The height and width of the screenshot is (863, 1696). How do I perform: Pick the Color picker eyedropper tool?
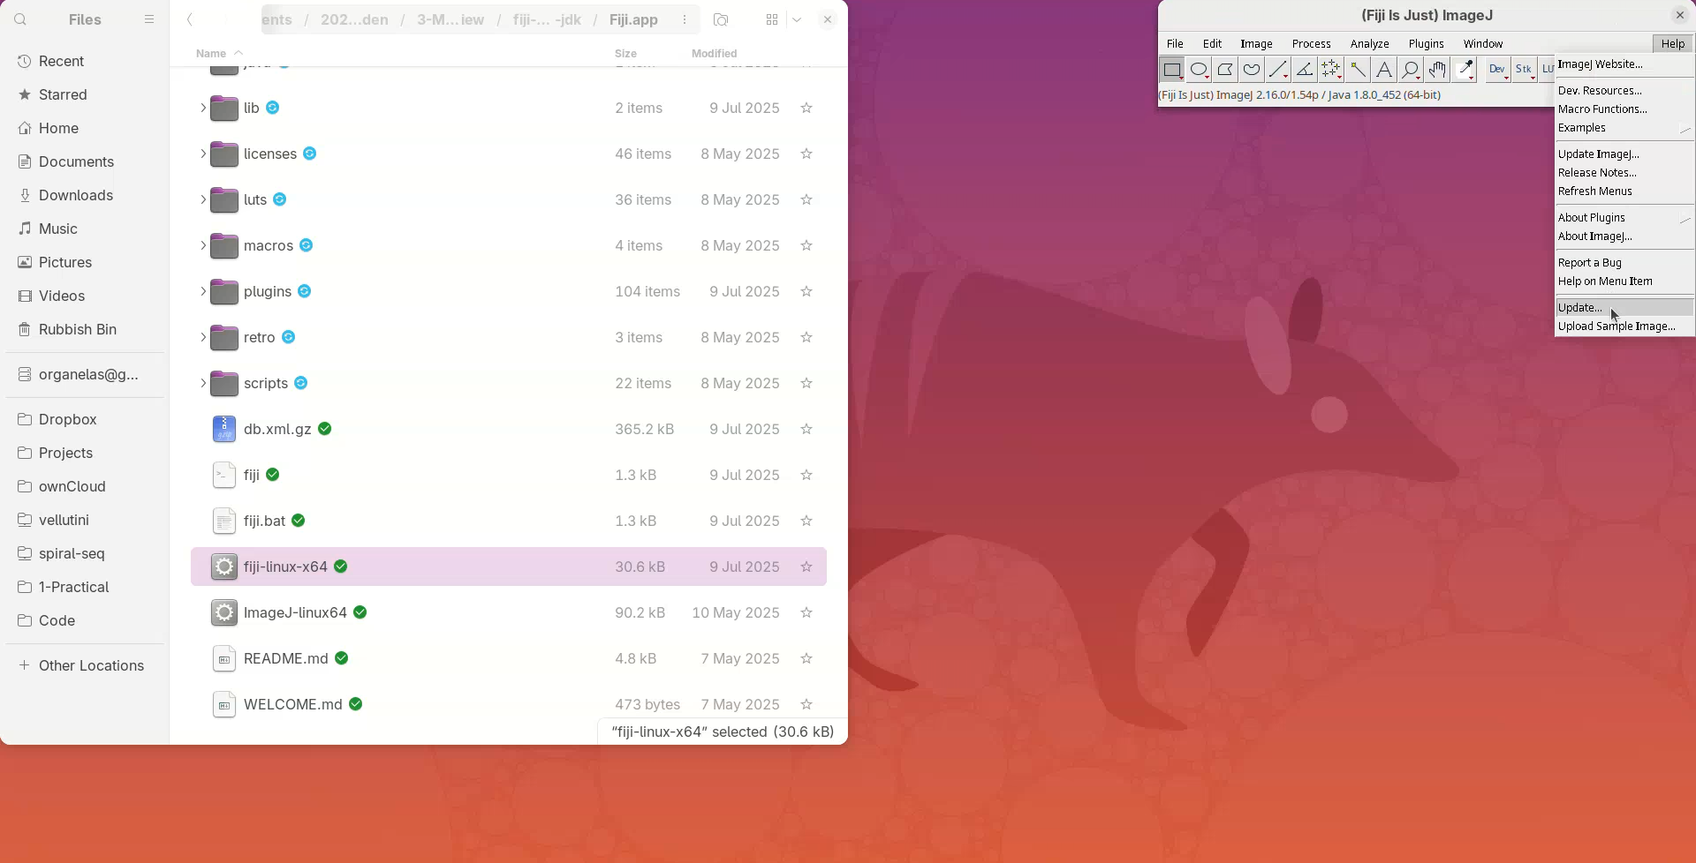coord(1465,70)
